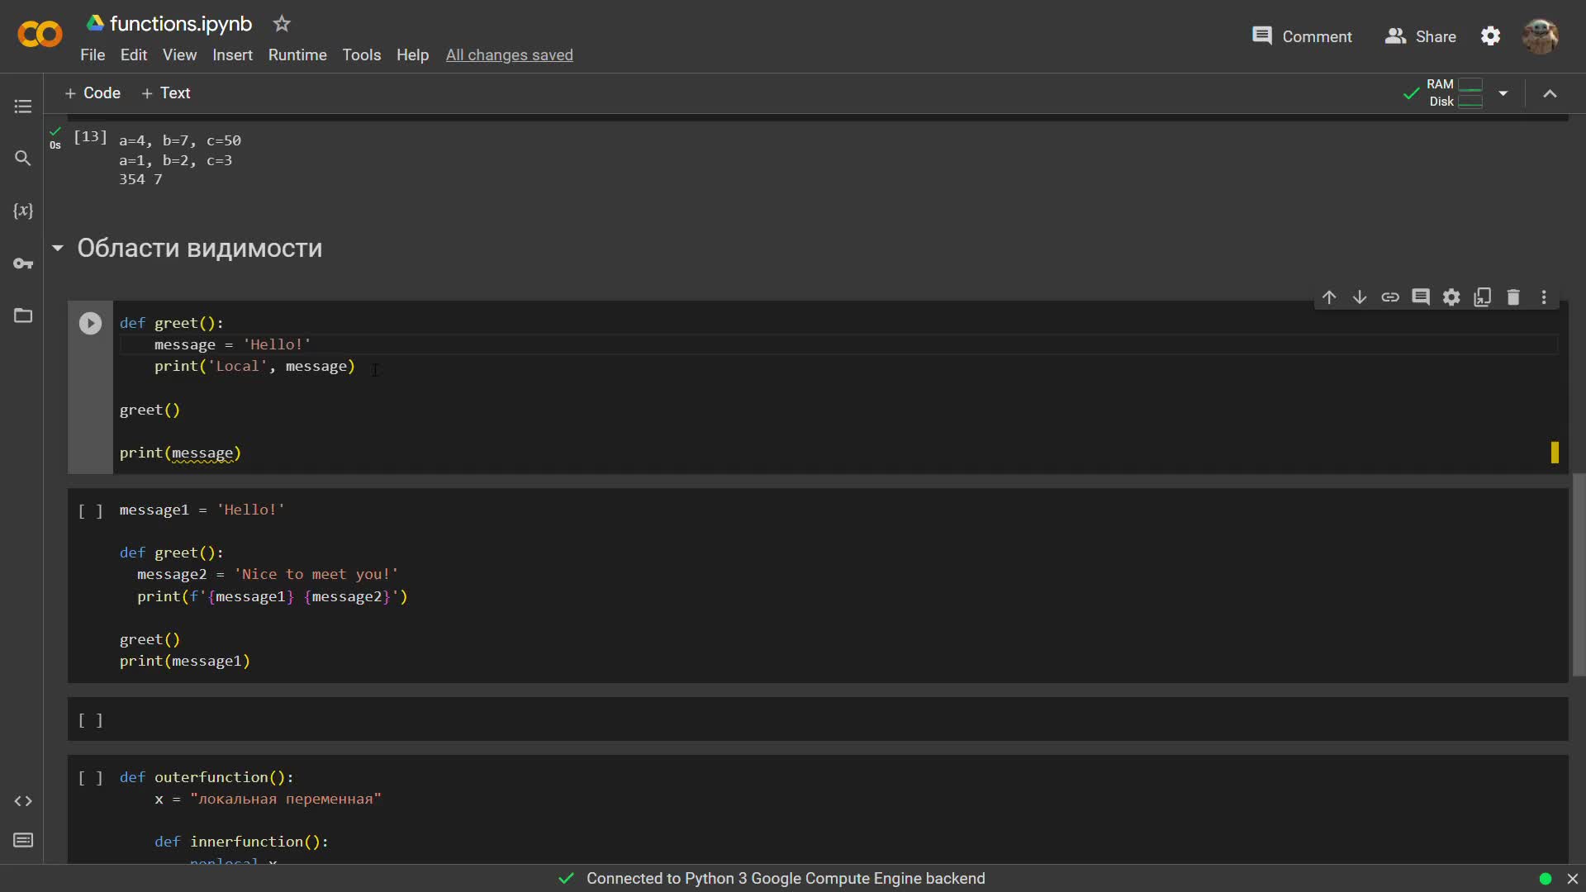Click the output line a=4, b=7, c=50
This screenshot has width=1586, height=892.
click(180, 140)
